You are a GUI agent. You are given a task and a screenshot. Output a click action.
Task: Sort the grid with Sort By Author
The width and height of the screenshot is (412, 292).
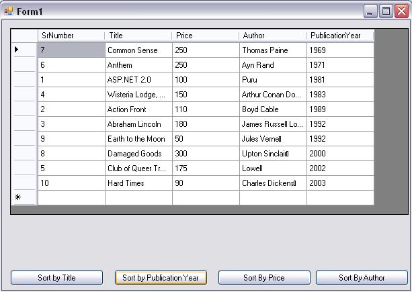click(x=362, y=278)
